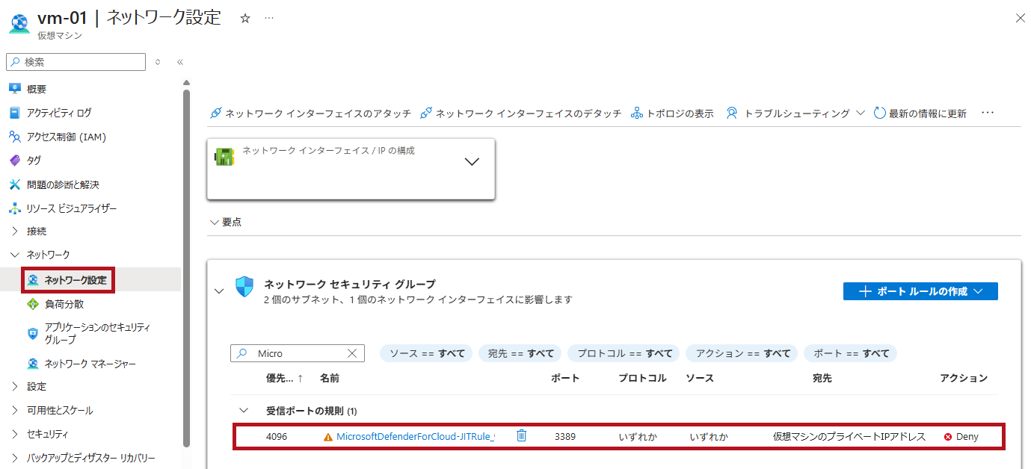
Task: Click the network security group shield icon
Action: [x=244, y=285]
